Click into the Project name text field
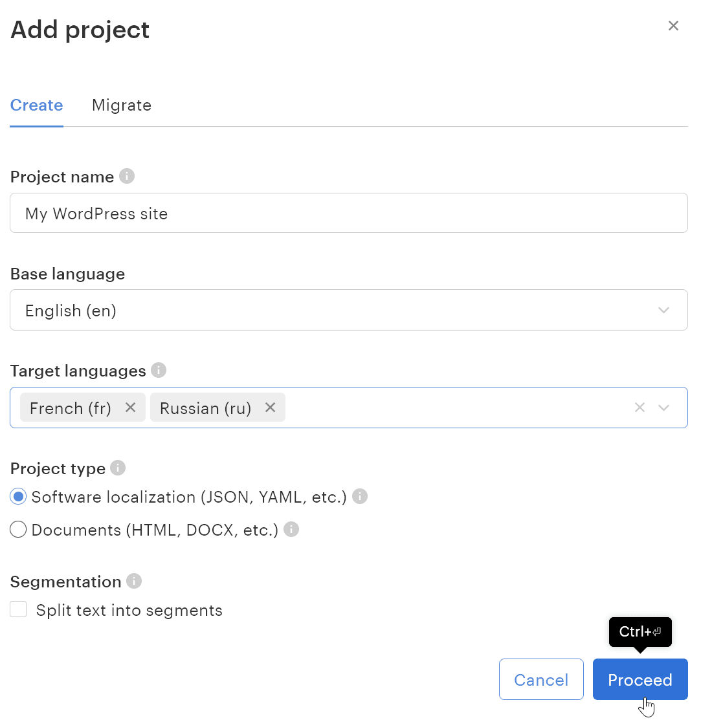This screenshot has width=701, height=720. (x=348, y=213)
